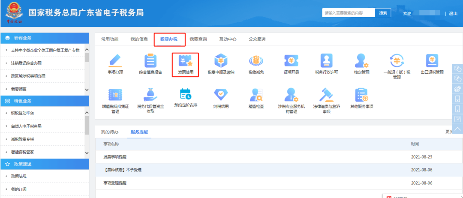Switch to the 我的信息 tab
463x198 pixels.
pyautogui.click(x=139, y=39)
